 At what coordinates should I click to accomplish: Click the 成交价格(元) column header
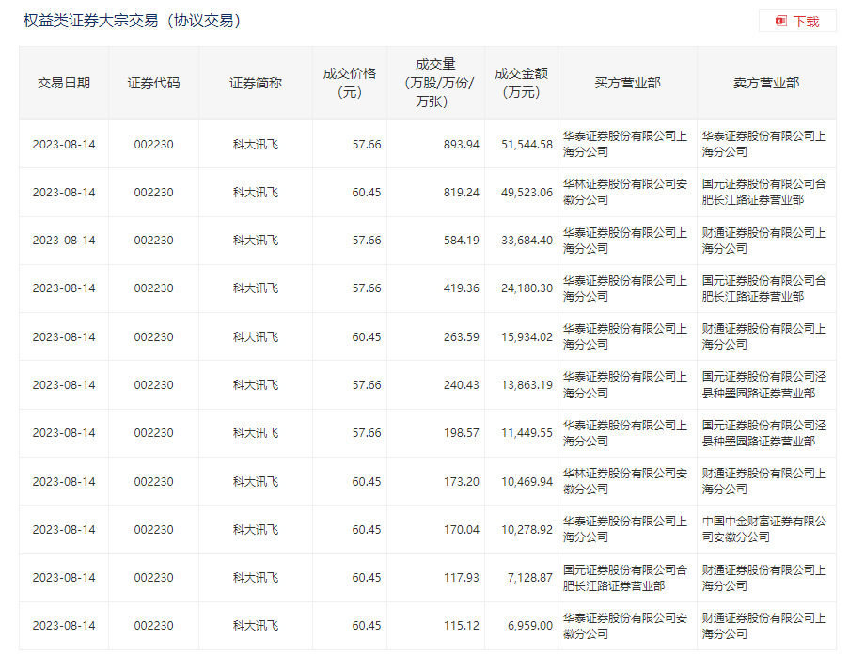(349, 83)
